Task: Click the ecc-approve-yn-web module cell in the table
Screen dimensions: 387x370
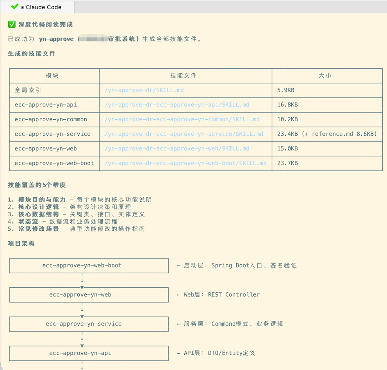Action: pos(54,149)
